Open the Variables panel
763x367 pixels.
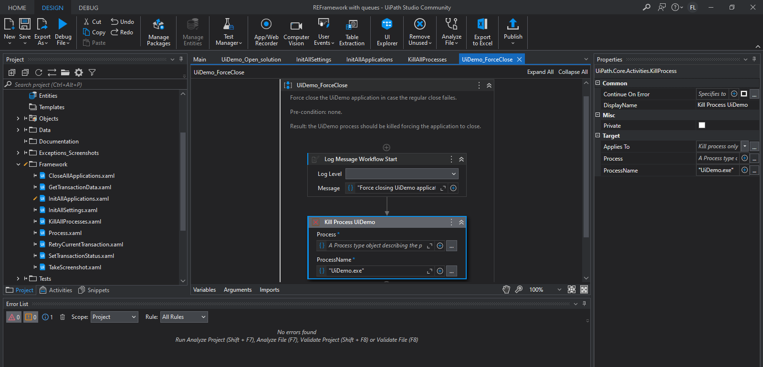[x=204, y=290]
